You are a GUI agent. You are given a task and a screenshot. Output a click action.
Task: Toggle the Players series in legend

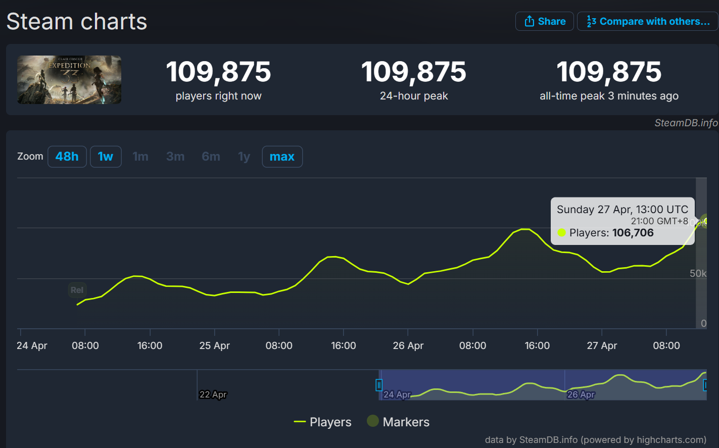[x=322, y=422]
